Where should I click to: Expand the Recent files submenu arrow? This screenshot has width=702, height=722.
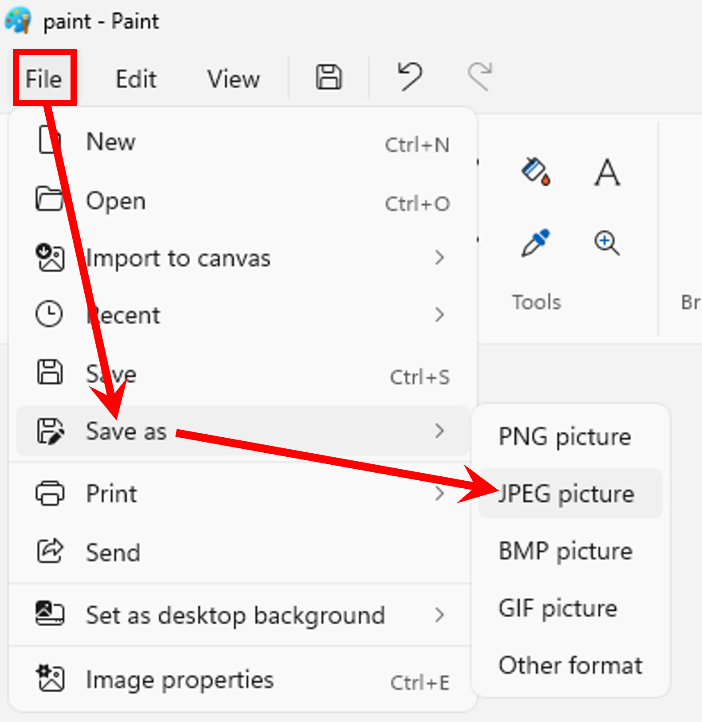click(439, 314)
